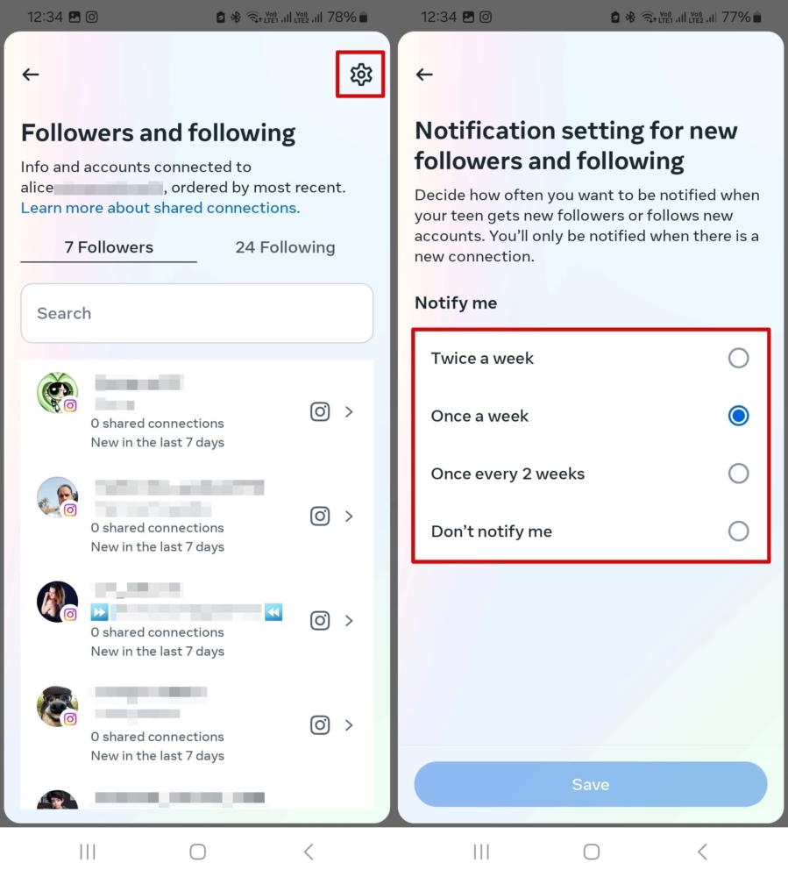Tap the back arrow on the notification settings screen
This screenshot has height=877, width=788.
click(x=424, y=75)
